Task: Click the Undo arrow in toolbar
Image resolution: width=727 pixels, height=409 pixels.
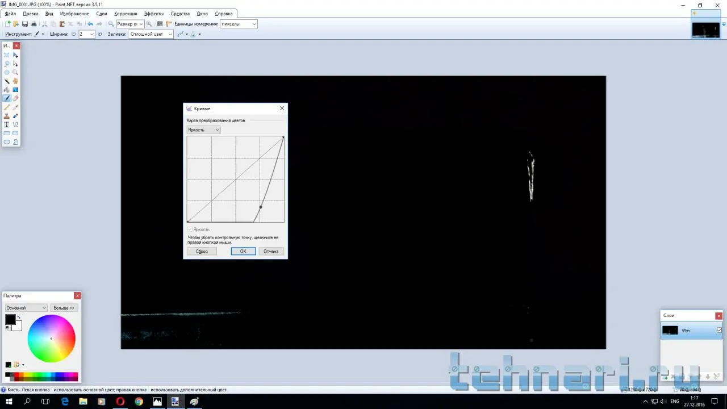Action: tap(90, 24)
